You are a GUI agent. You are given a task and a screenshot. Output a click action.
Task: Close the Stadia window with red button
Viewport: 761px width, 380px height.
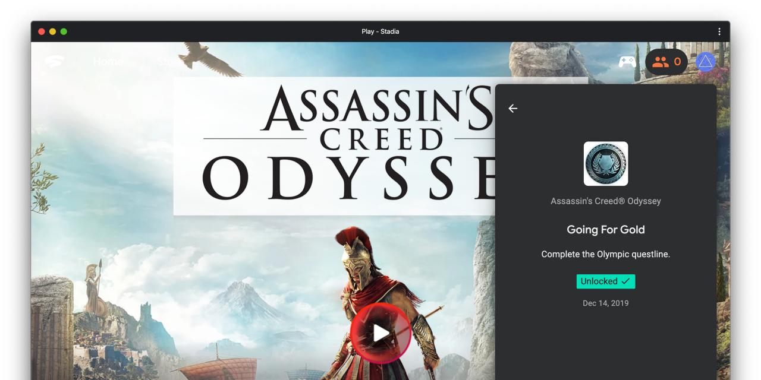(x=42, y=31)
